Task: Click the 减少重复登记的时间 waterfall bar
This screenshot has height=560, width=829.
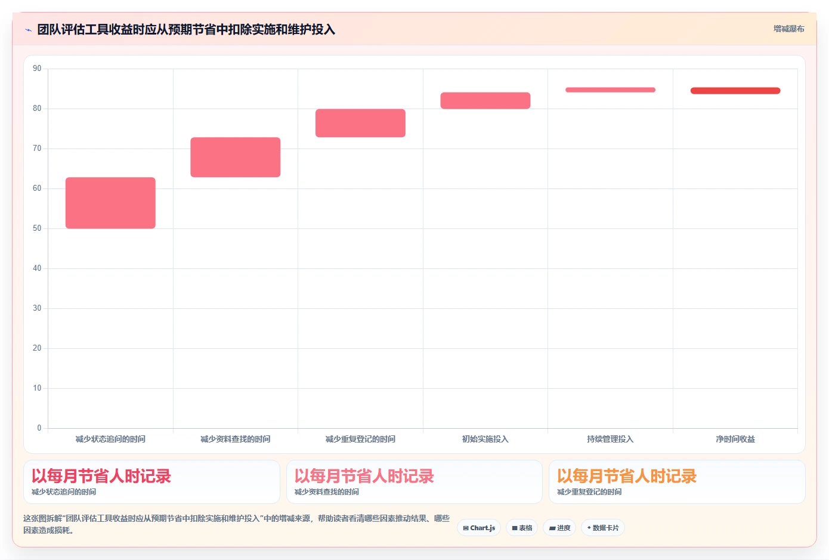Action: 360,123
